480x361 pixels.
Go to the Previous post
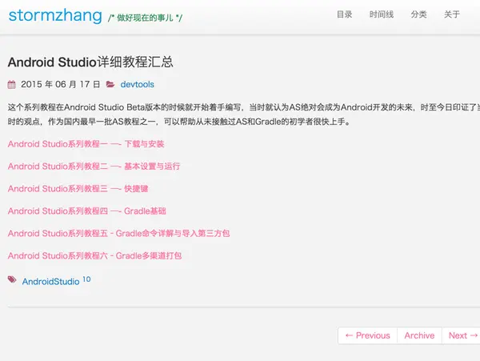tap(368, 335)
